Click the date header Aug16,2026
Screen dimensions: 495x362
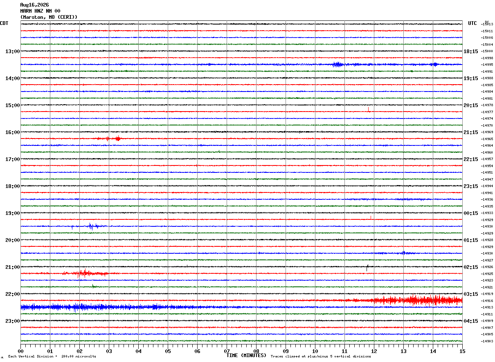34,5
